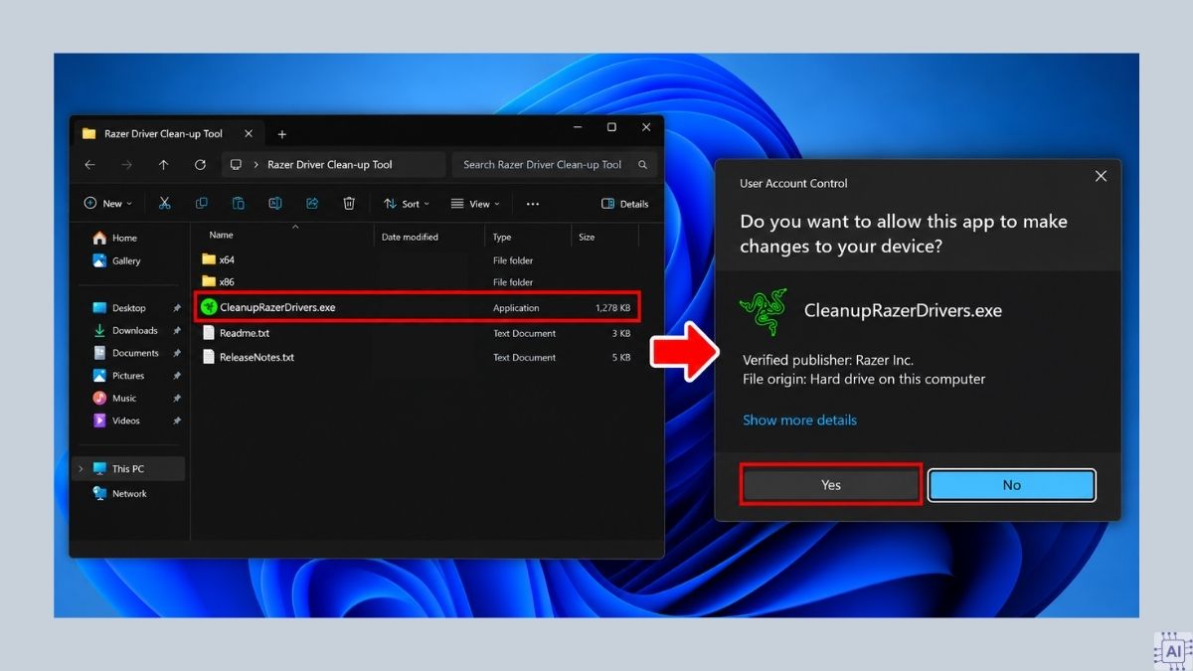Search Razer Driver Clean-up Tool field
Screen dimensions: 1193x671
(556, 165)
